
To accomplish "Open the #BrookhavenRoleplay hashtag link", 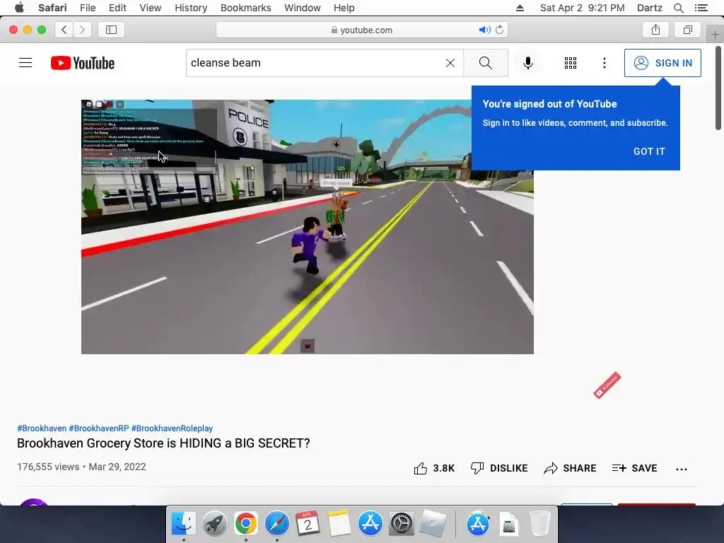I will (x=172, y=428).
